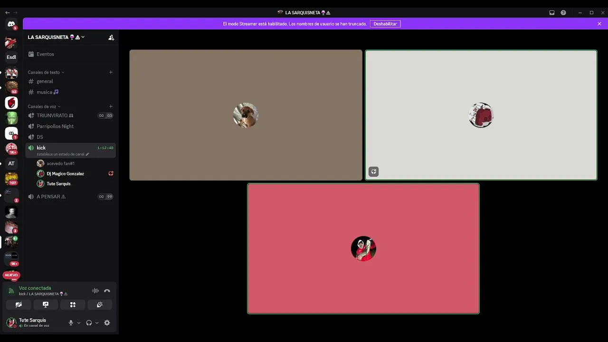Collapse Canales de voz category

pyautogui.click(x=44, y=106)
